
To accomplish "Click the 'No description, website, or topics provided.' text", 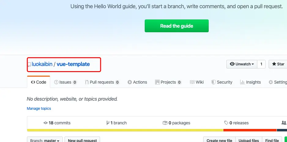I will coord(72,99).
